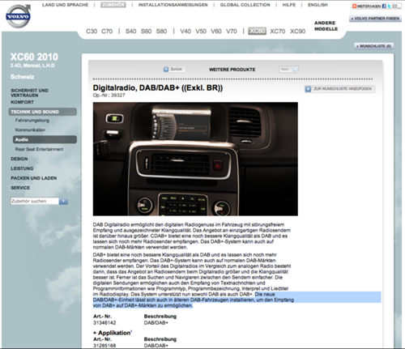Open Packen und Laden category

[x=34, y=178]
